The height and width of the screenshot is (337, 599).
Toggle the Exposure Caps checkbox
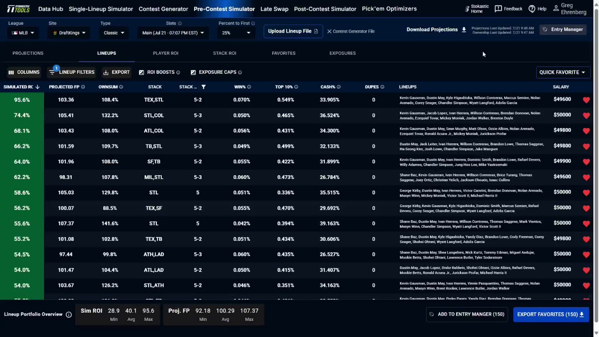[193, 72]
